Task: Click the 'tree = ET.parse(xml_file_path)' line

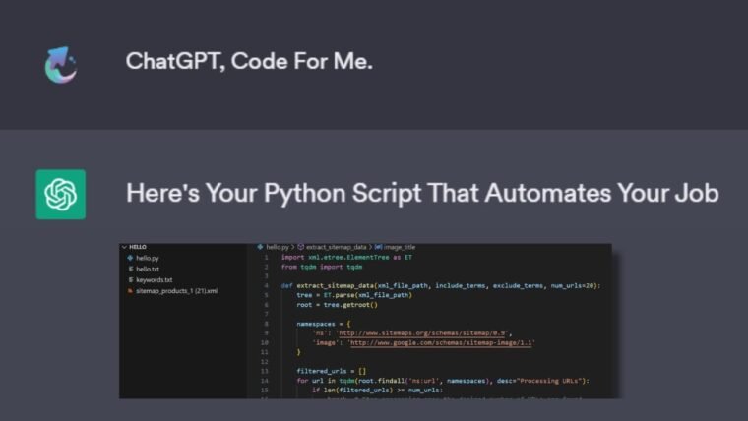Action: click(354, 296)
